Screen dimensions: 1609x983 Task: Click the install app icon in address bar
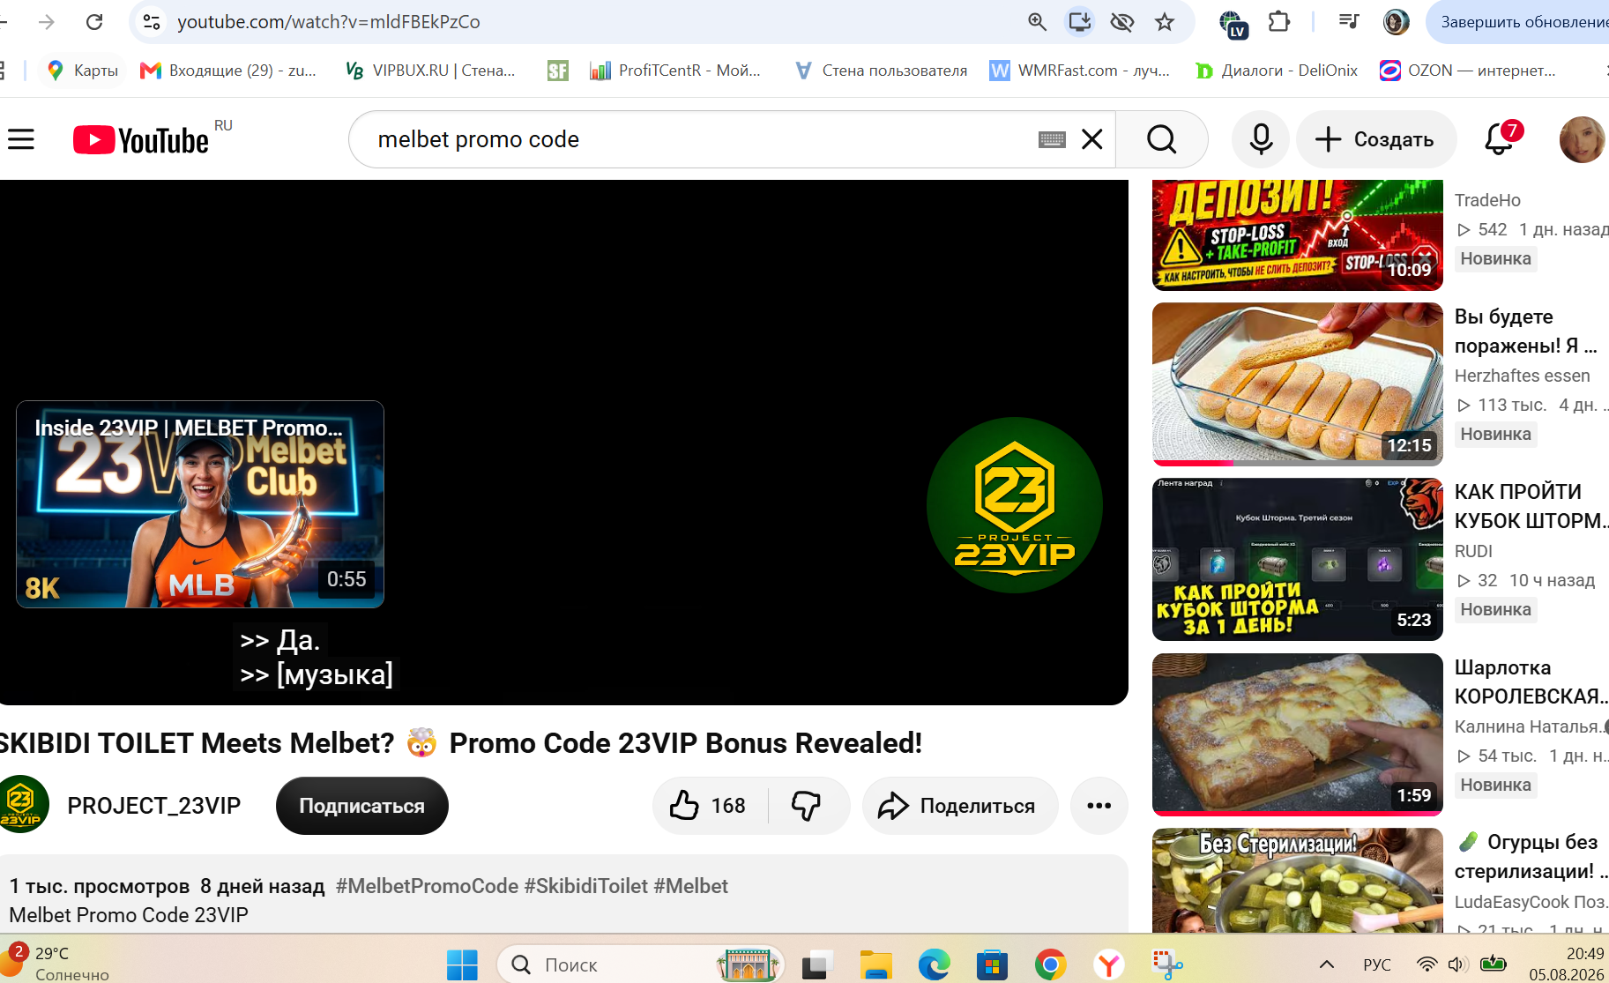pos(1080,22)
